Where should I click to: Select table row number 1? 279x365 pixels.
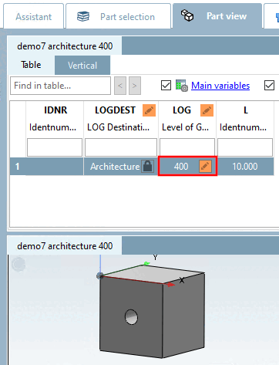click(x=18, y=167)
